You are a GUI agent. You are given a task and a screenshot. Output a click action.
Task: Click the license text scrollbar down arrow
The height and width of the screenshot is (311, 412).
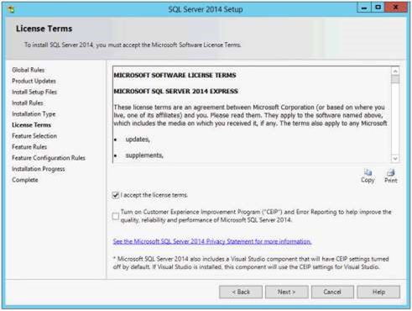coord(395,159)
